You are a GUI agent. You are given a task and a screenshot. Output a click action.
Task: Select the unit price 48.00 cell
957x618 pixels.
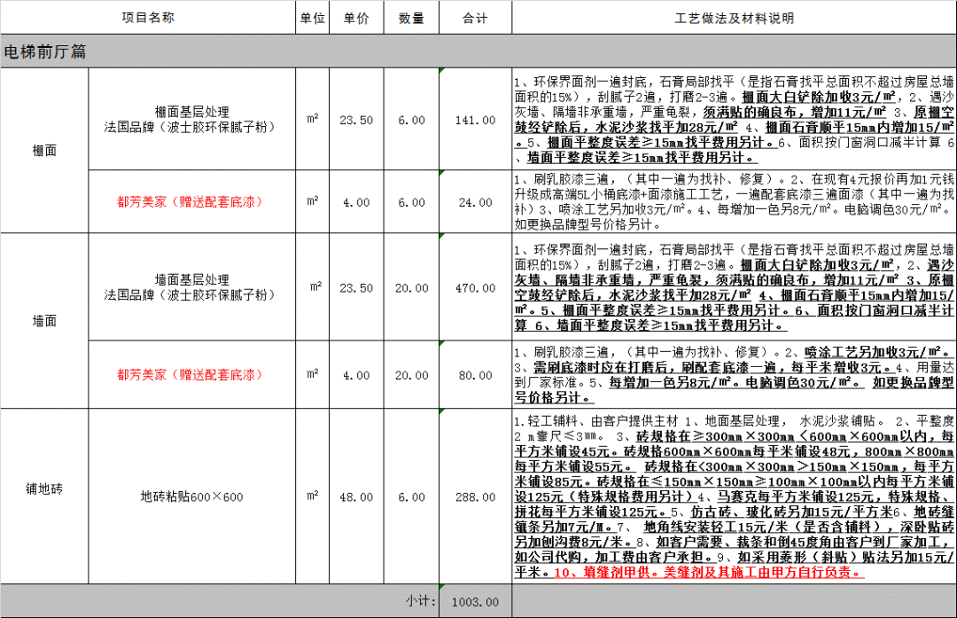click(356, 497)
